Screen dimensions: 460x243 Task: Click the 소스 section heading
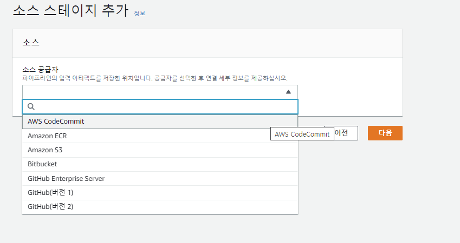coord(31,43)
